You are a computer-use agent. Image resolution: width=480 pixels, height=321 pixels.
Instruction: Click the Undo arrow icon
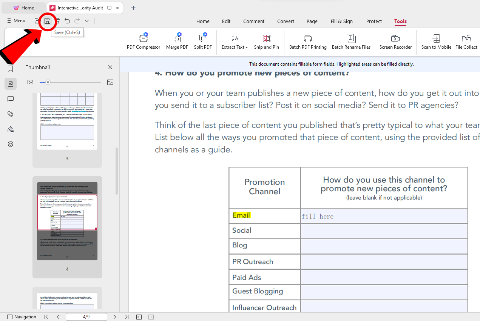coord(67,21)
